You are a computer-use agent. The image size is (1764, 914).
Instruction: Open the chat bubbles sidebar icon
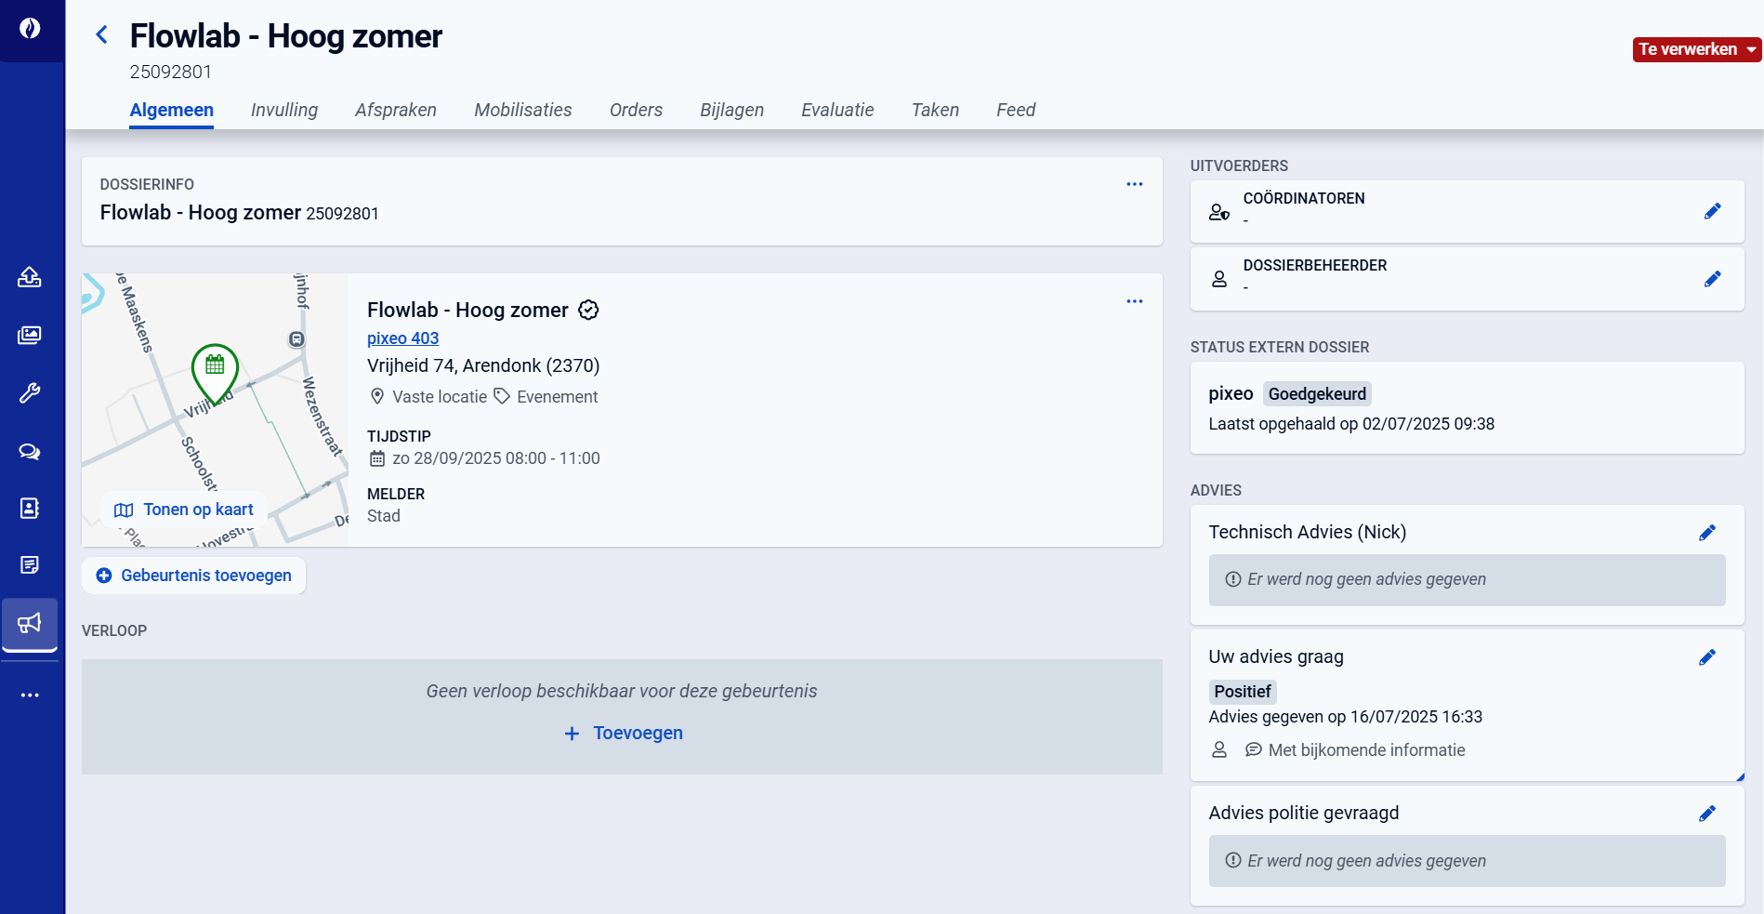tap(30, 452)
